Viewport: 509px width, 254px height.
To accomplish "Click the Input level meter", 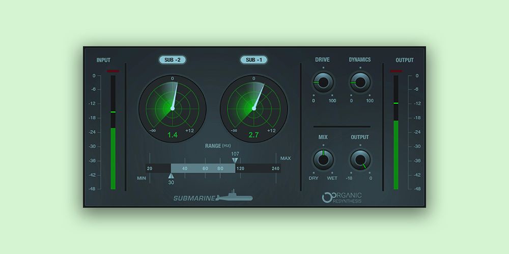I will (113, 133).
